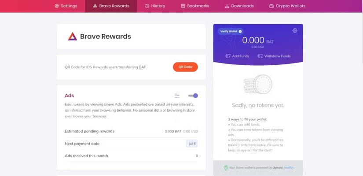The height and width of the screenshot is (176, 363).
Task: Click the stacked coins illustration
Action: click(258, 84)
